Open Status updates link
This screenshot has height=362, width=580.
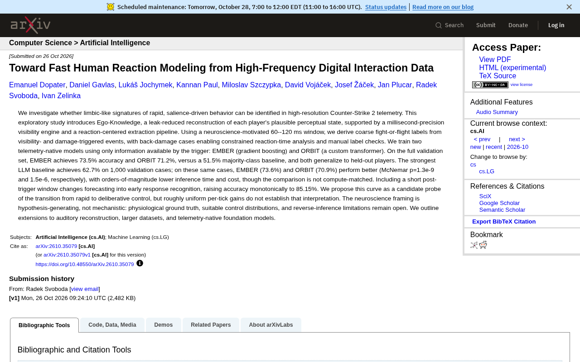[386, 7]
